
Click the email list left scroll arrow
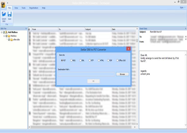pos(29,127)
